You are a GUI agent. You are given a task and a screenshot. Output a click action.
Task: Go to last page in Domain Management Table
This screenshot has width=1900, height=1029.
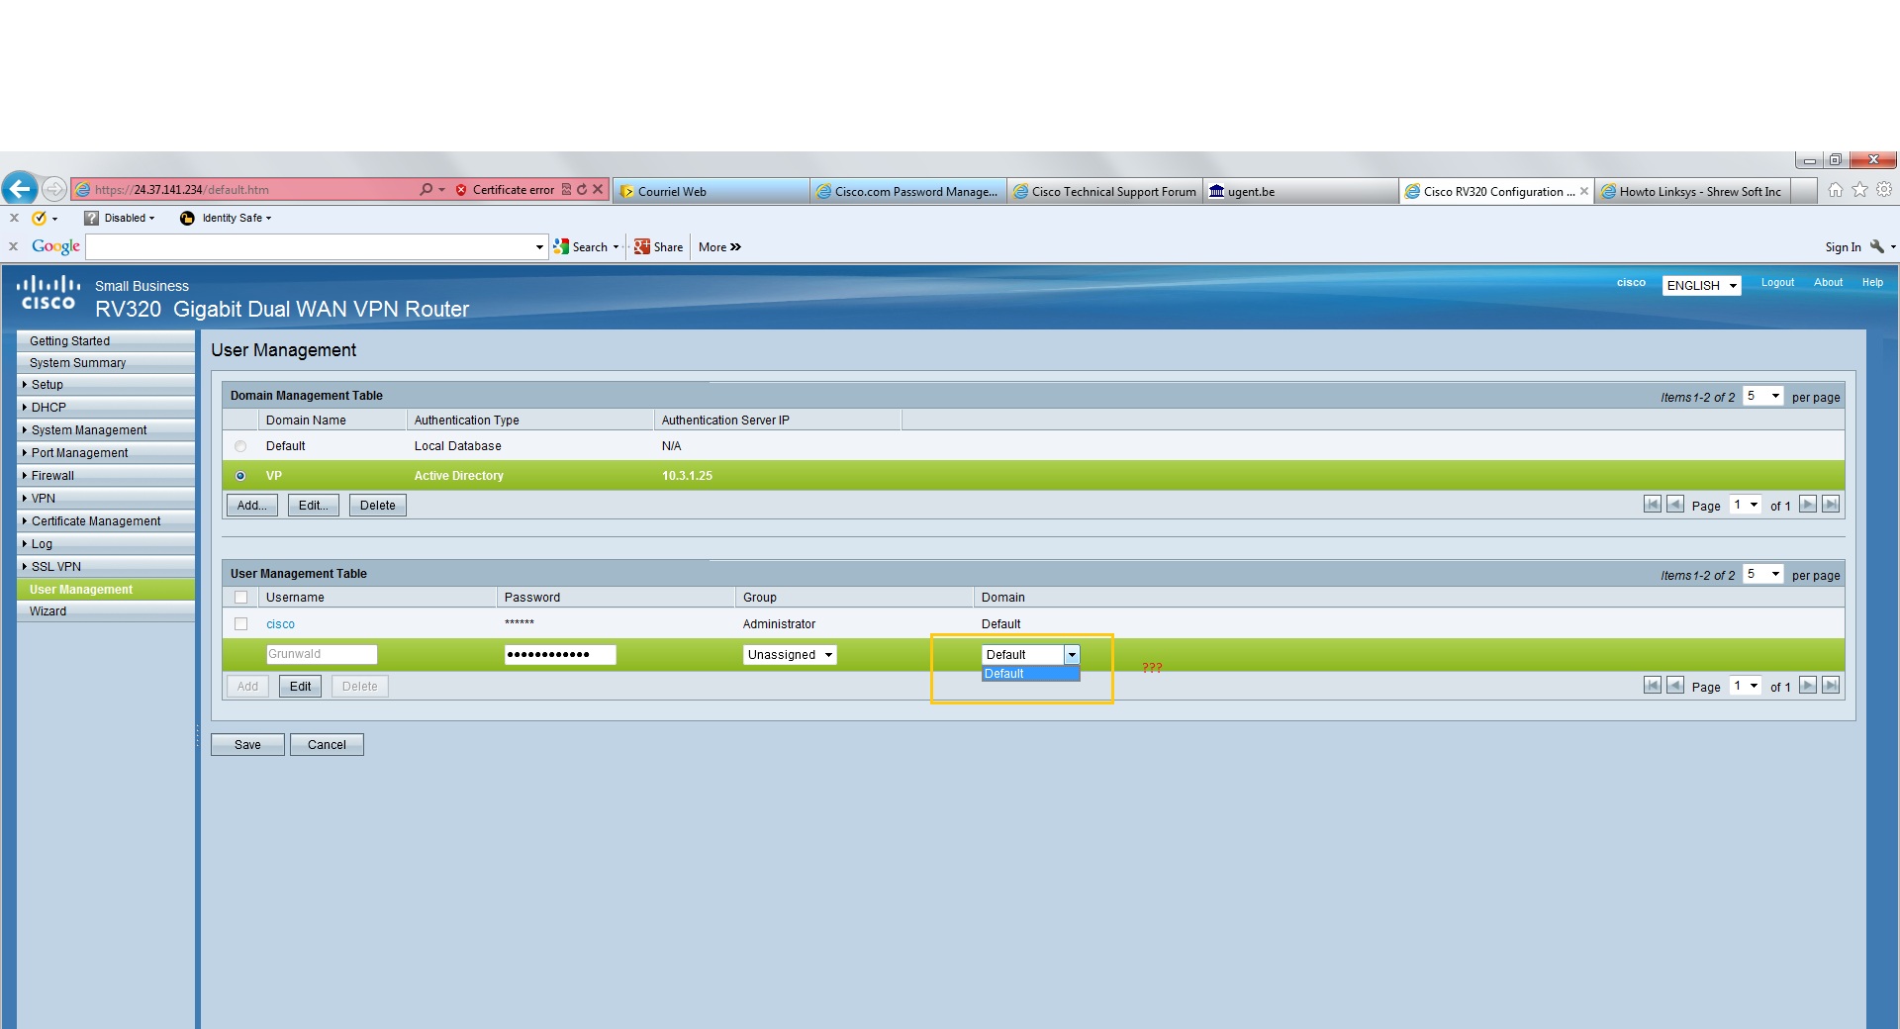(x=1832, y=505)
